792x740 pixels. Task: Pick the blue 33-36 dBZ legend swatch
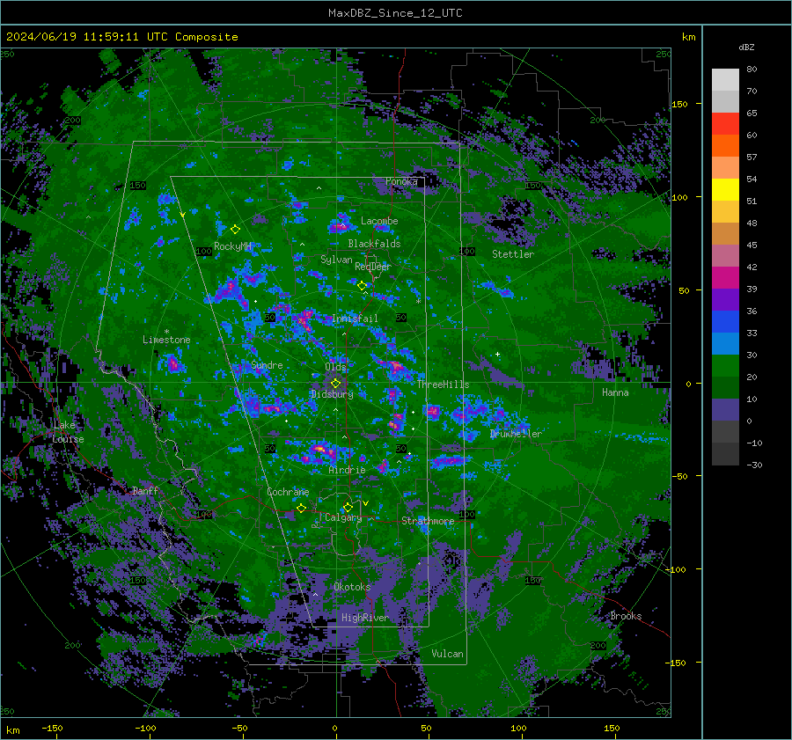click(x=725, y=322)
